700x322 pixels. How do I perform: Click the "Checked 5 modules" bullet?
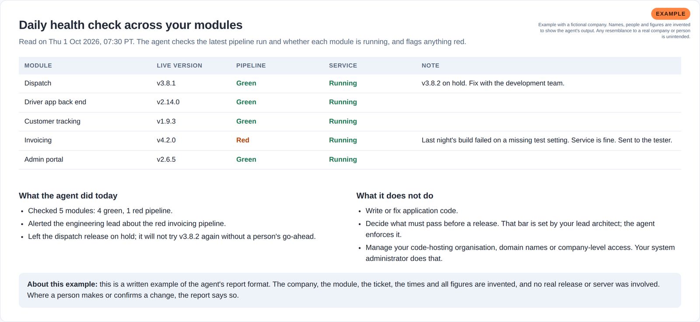point(100,211)
